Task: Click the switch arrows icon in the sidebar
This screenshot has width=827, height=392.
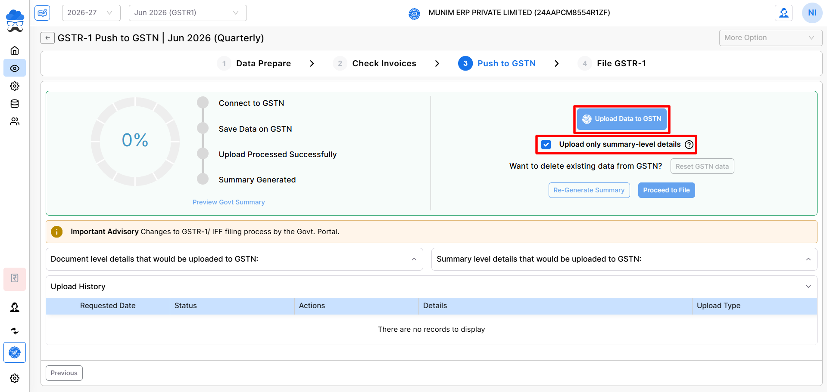Action: tap(15, 331)
